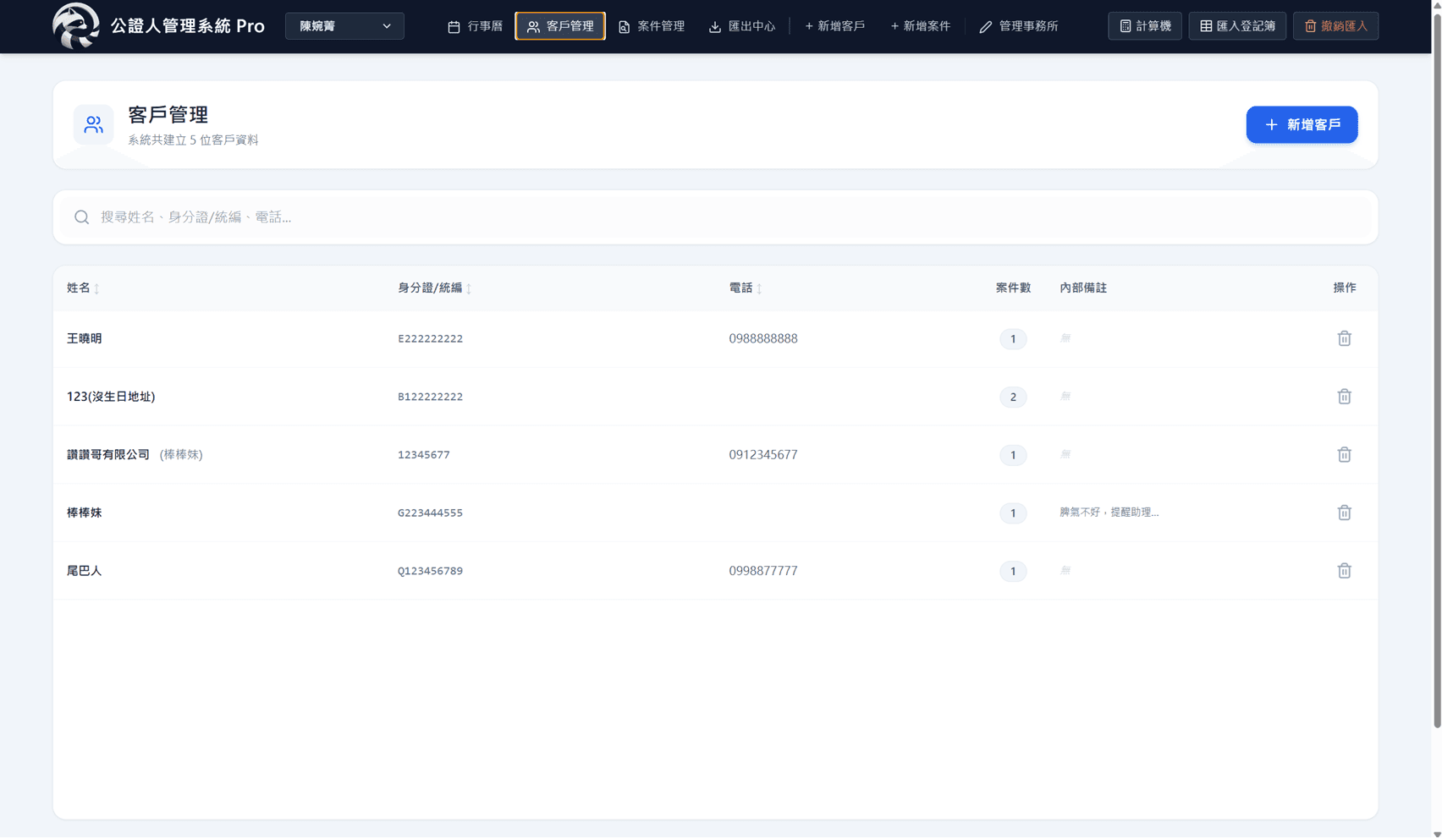Open the 陳婉菁 notary selector dropdown
This screenshot has height=839, width=1442.
point(344,26)
